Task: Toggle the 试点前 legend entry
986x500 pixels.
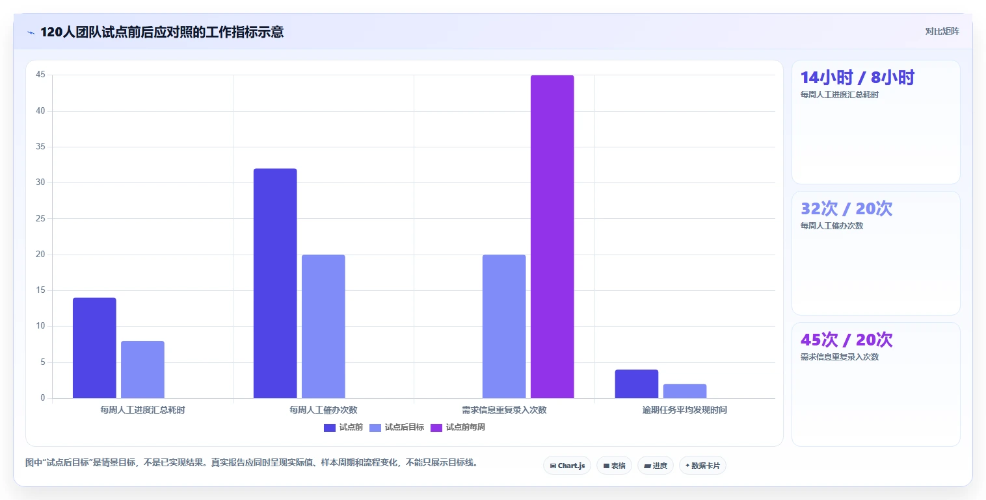Action: (x=343, y=427)
